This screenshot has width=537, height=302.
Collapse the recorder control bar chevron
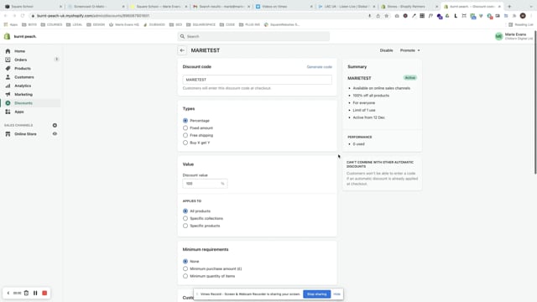(8, 293)
